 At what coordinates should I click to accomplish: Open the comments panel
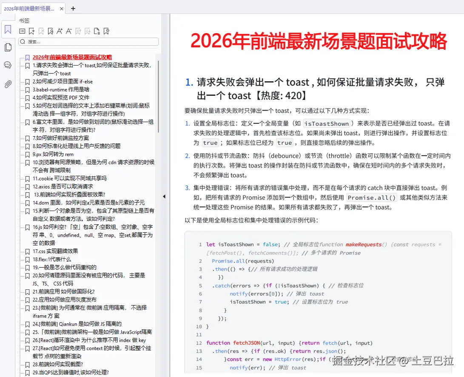point(8,65)
